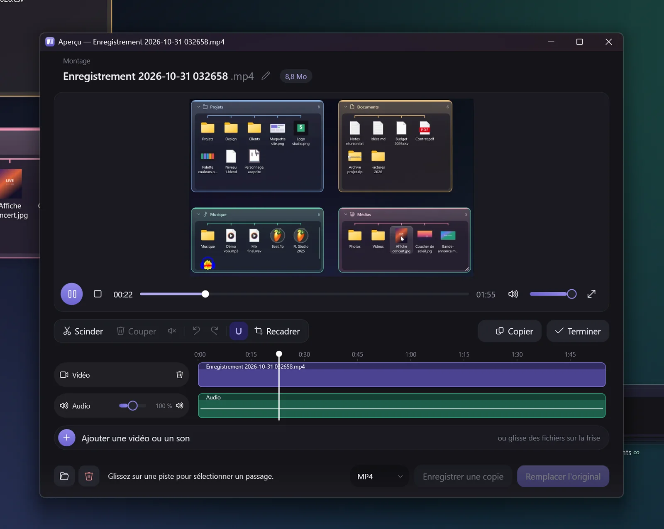Open file with the folder icon

[x=64, y=476]
